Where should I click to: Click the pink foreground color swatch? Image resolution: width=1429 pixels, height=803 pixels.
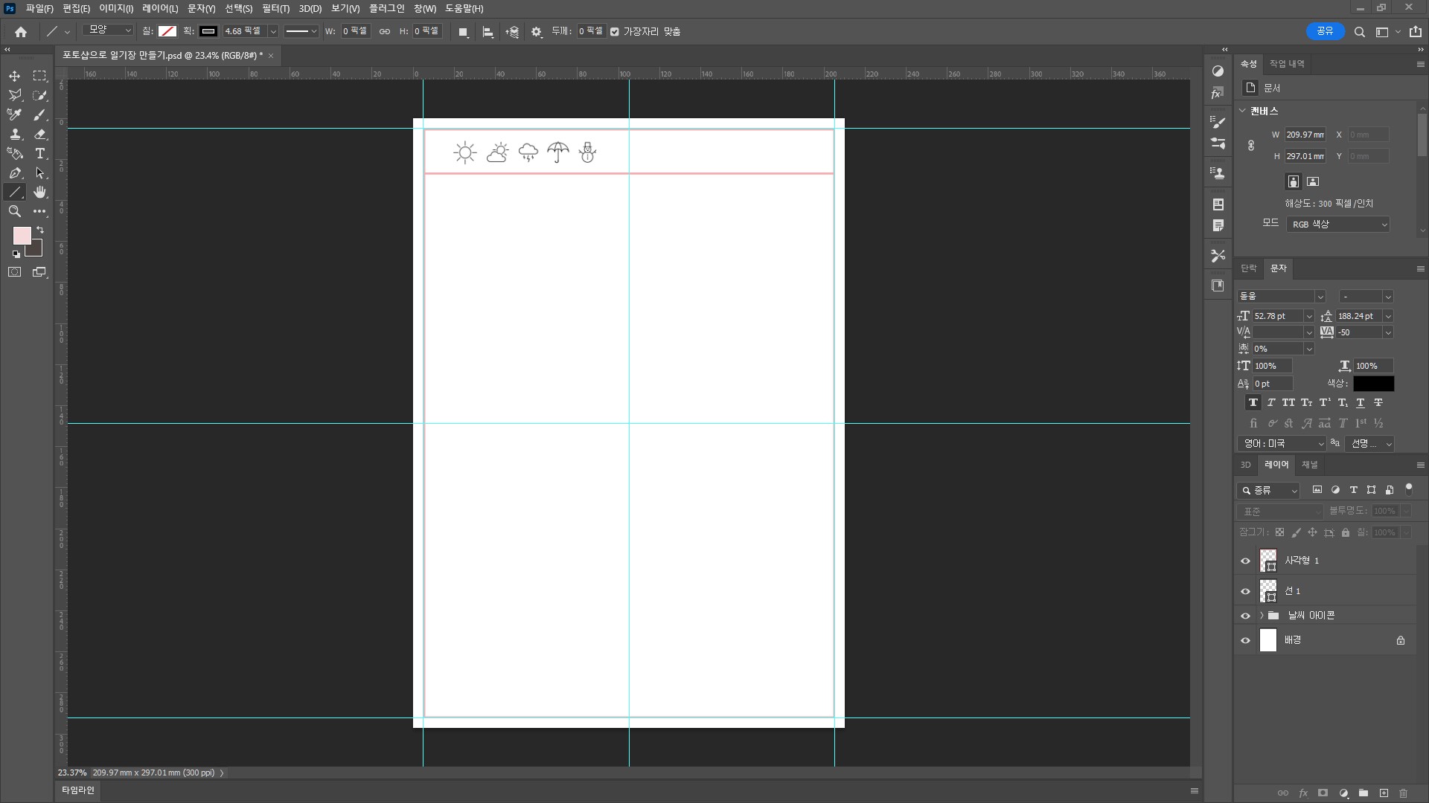[x=22, y=236]
